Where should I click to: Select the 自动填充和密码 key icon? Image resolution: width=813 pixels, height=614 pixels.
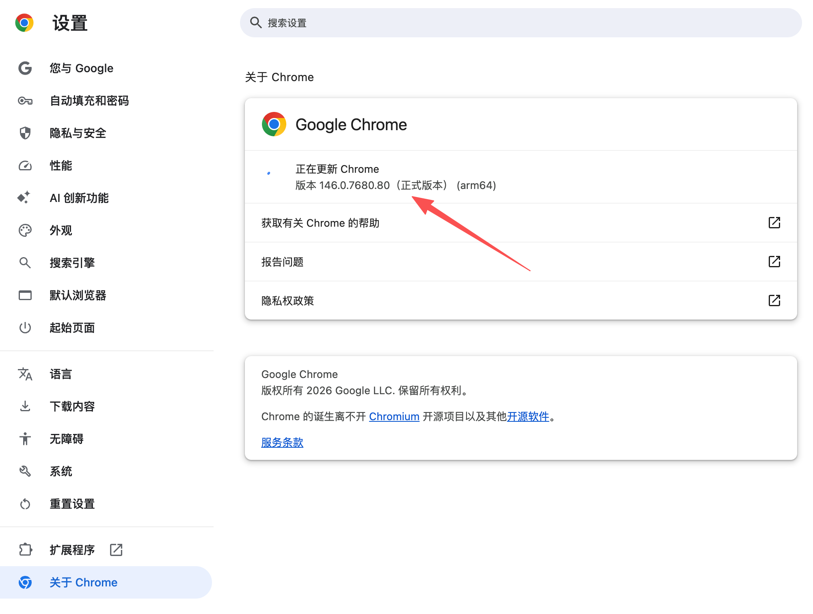(x=25, y=101)
